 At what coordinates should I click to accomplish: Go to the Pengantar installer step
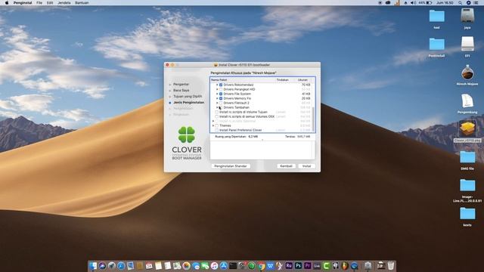click(x=181, y=84)
